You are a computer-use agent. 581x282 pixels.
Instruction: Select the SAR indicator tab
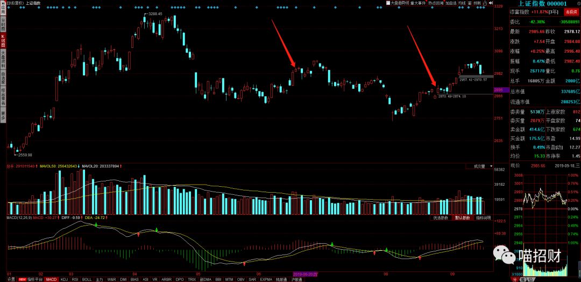pyautogui.click(x=252, y=279)
